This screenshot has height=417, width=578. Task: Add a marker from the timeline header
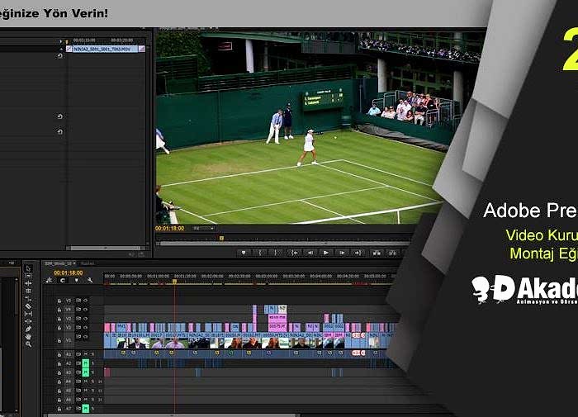click(76, 281)
